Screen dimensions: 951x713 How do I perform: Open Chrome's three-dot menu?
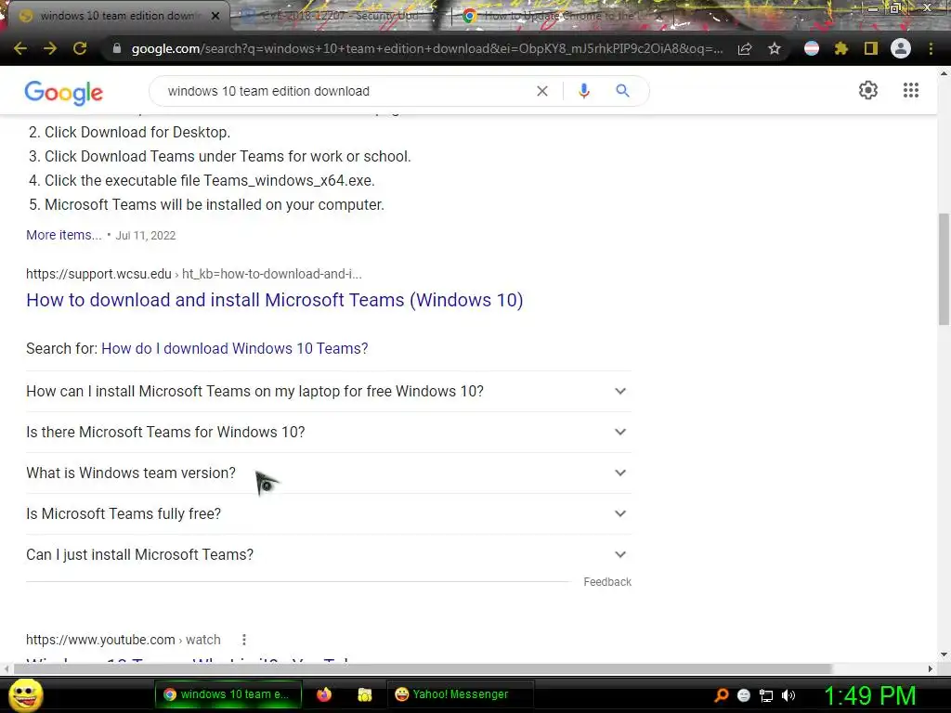click(x=931, y=48)
